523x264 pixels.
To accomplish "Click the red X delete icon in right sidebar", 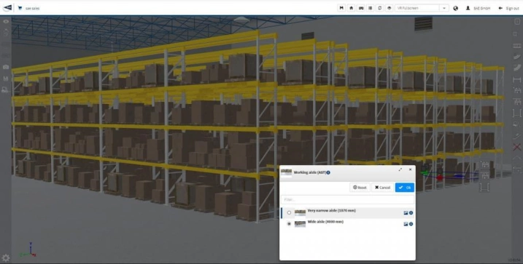I will click(x=516, y=147).
